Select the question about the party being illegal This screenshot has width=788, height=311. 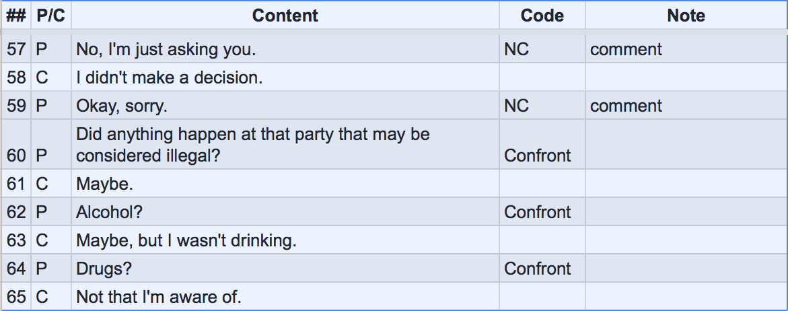coord(252,145)
